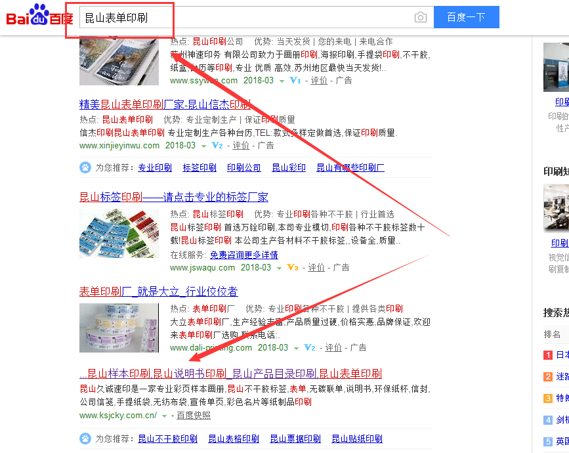Click in the search box containing 昆山表单印刷
This screenshot has width=569, height=453.
pos(247,17)
